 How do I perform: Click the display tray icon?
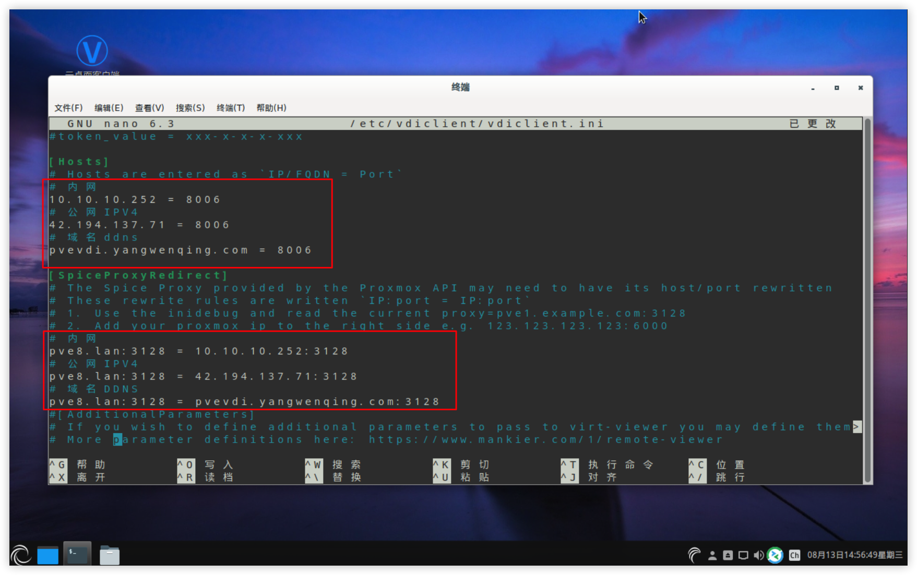743,556
